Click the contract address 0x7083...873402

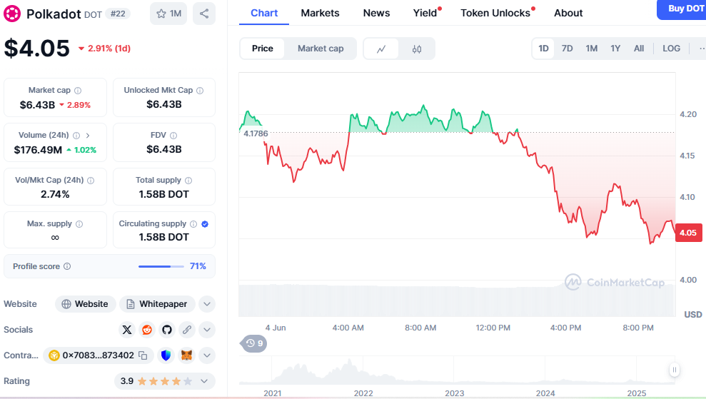(x=99, y=355)
